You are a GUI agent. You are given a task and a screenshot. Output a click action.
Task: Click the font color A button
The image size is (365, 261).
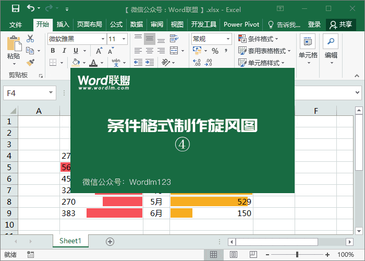click(93, 62)
